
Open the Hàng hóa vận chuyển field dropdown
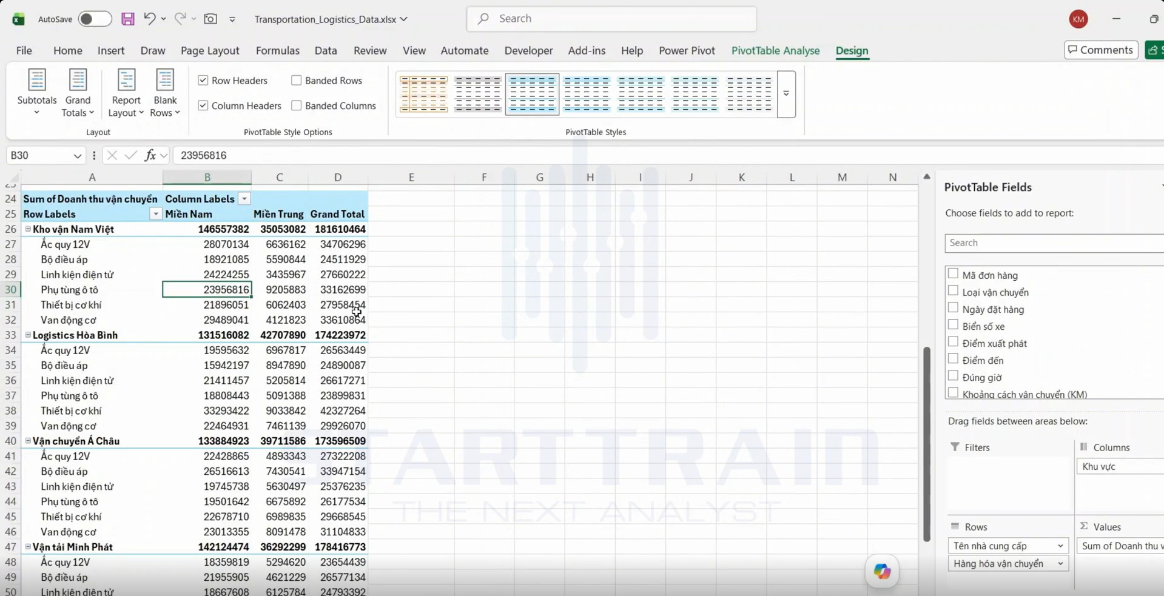[x=1060, y=564]
